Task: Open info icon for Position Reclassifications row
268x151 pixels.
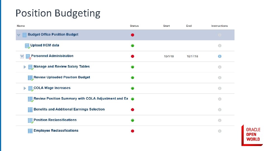Action: pos(219,120)
